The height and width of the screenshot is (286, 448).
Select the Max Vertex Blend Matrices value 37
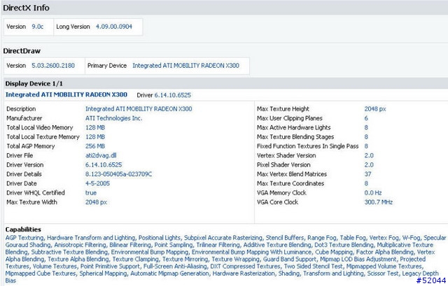[367, 174]
